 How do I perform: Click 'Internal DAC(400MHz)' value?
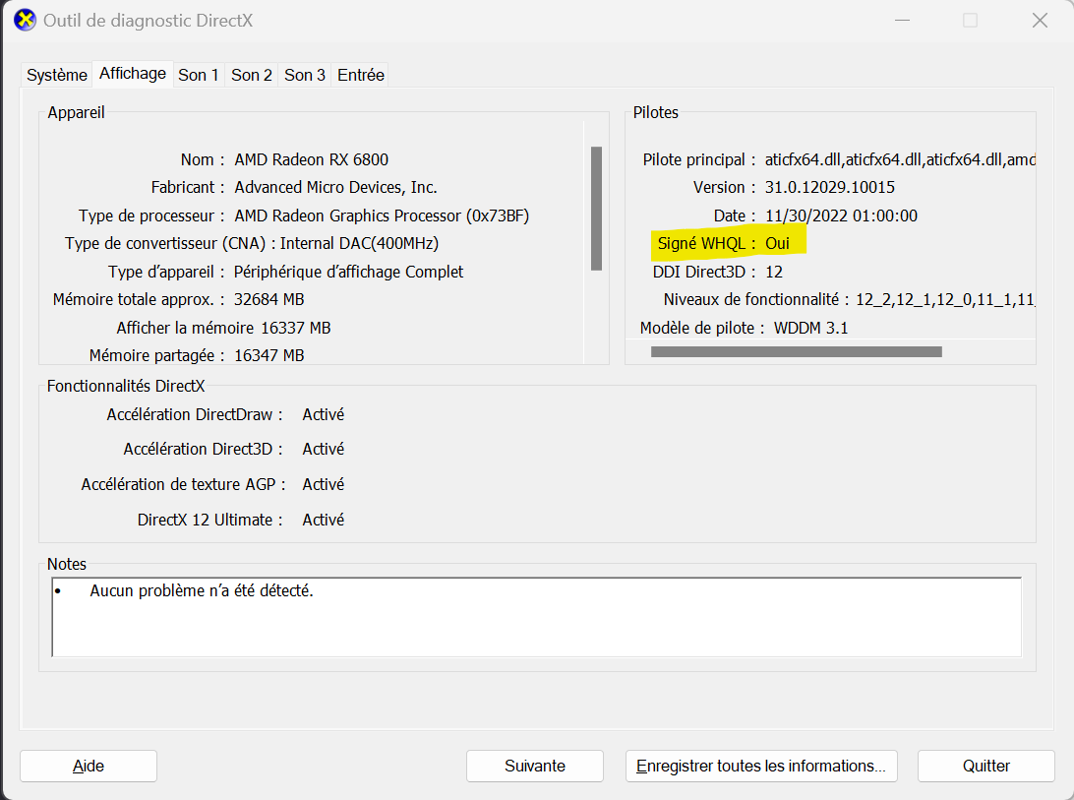tap(359, 243)
